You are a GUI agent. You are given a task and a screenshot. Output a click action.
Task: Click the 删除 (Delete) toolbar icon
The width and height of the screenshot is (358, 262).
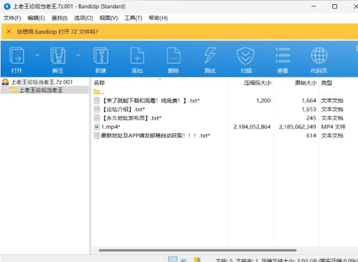(x=173, y=56)
